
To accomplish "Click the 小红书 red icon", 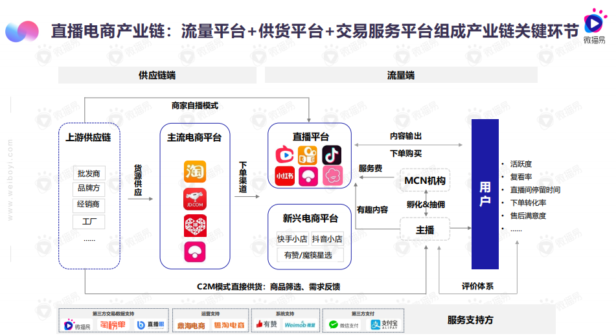I will [285, 176].
